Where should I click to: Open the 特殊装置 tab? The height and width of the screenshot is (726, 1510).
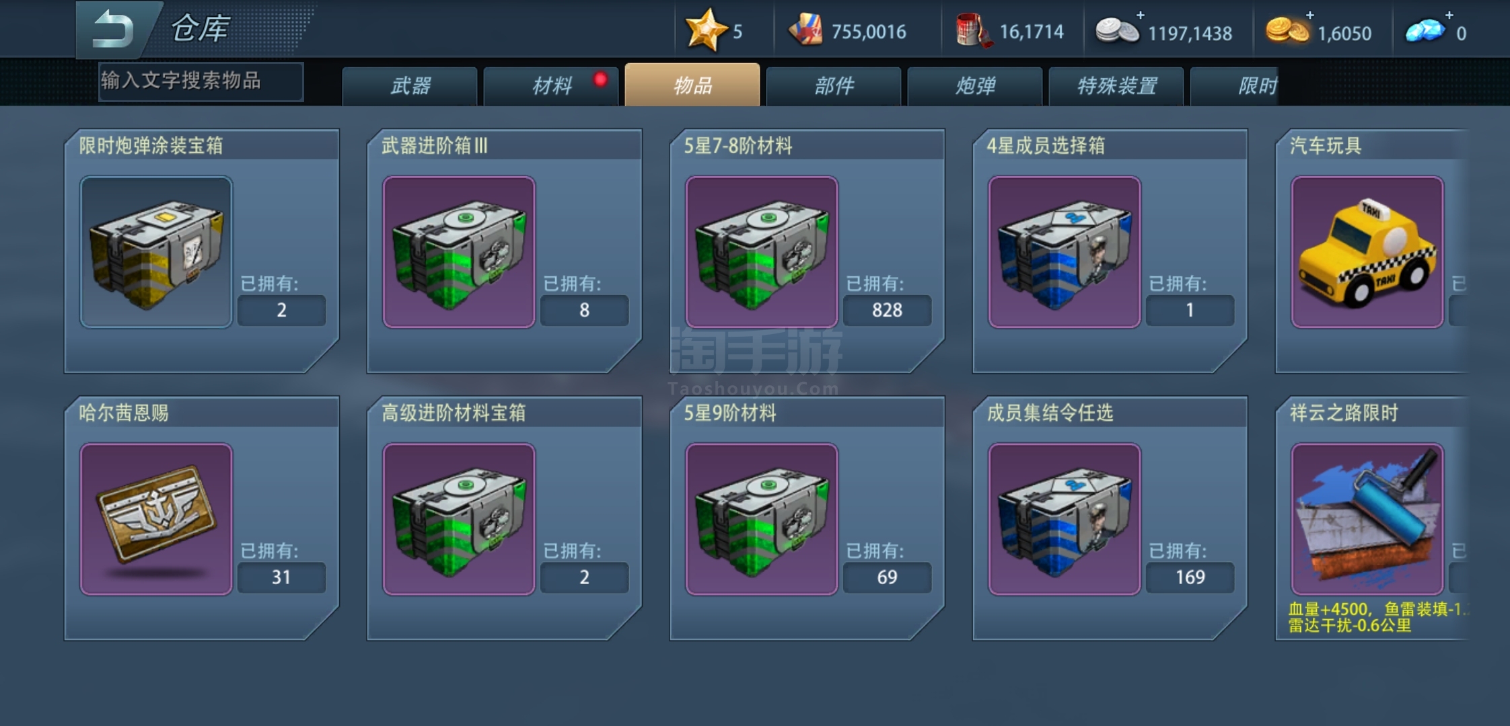(1116, 86)
